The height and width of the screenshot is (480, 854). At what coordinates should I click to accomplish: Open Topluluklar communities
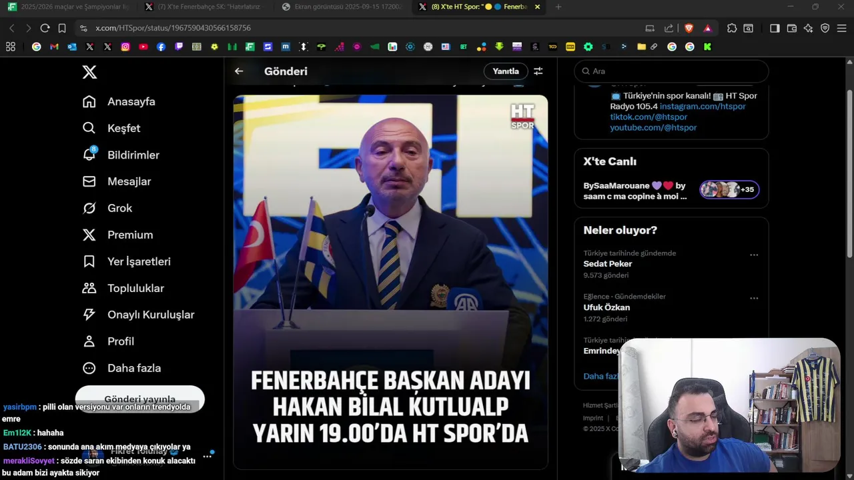coord(123,288)
